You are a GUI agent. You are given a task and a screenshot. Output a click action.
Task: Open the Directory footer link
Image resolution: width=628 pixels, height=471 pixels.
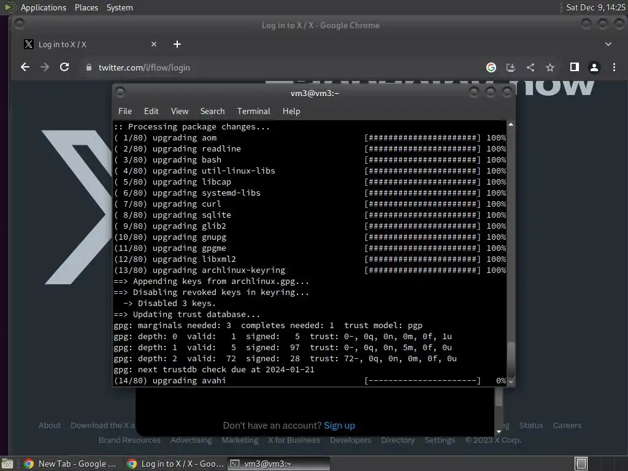pos(397,440)
